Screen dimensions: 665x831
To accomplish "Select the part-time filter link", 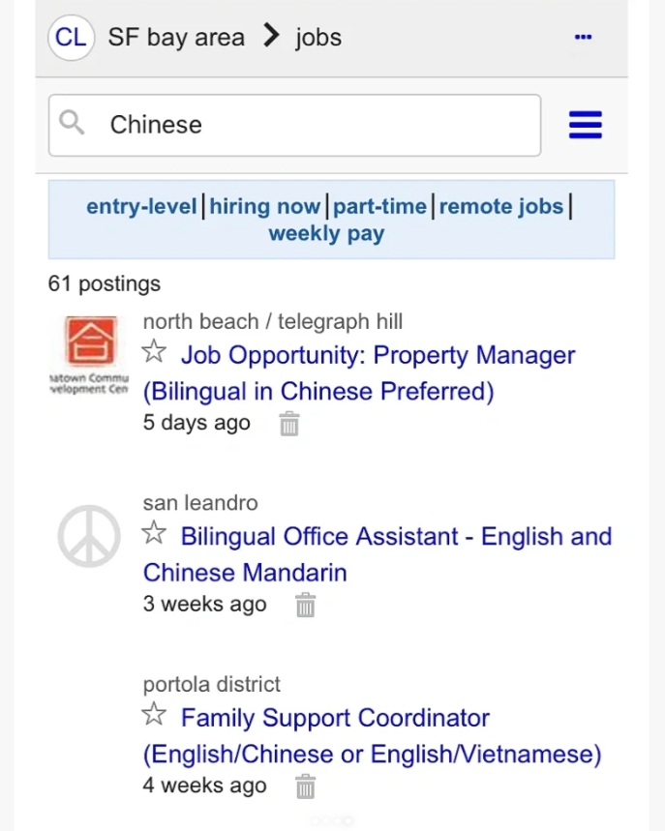I will pyautogui.click(x=379, y=206).
